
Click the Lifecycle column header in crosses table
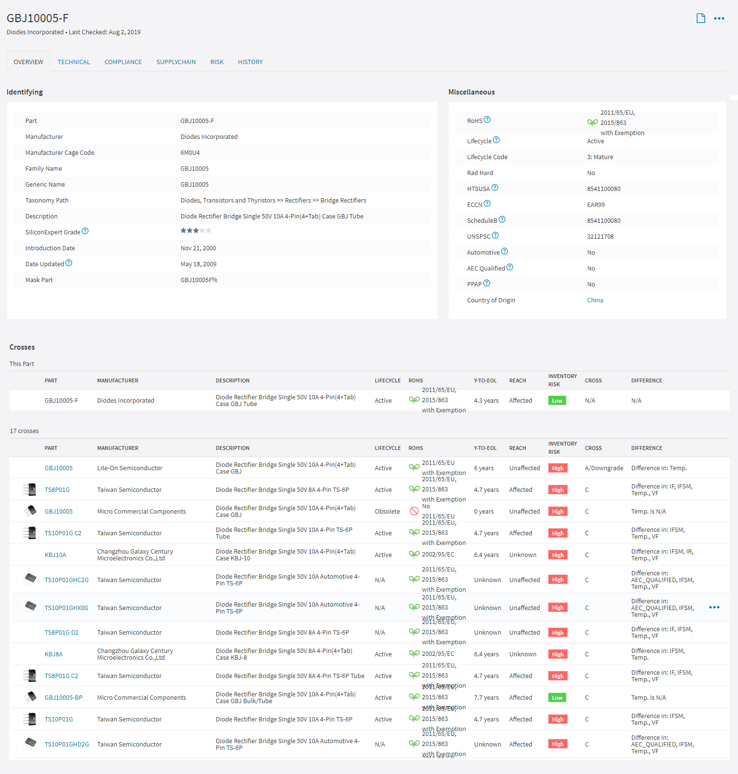(388, 448)
